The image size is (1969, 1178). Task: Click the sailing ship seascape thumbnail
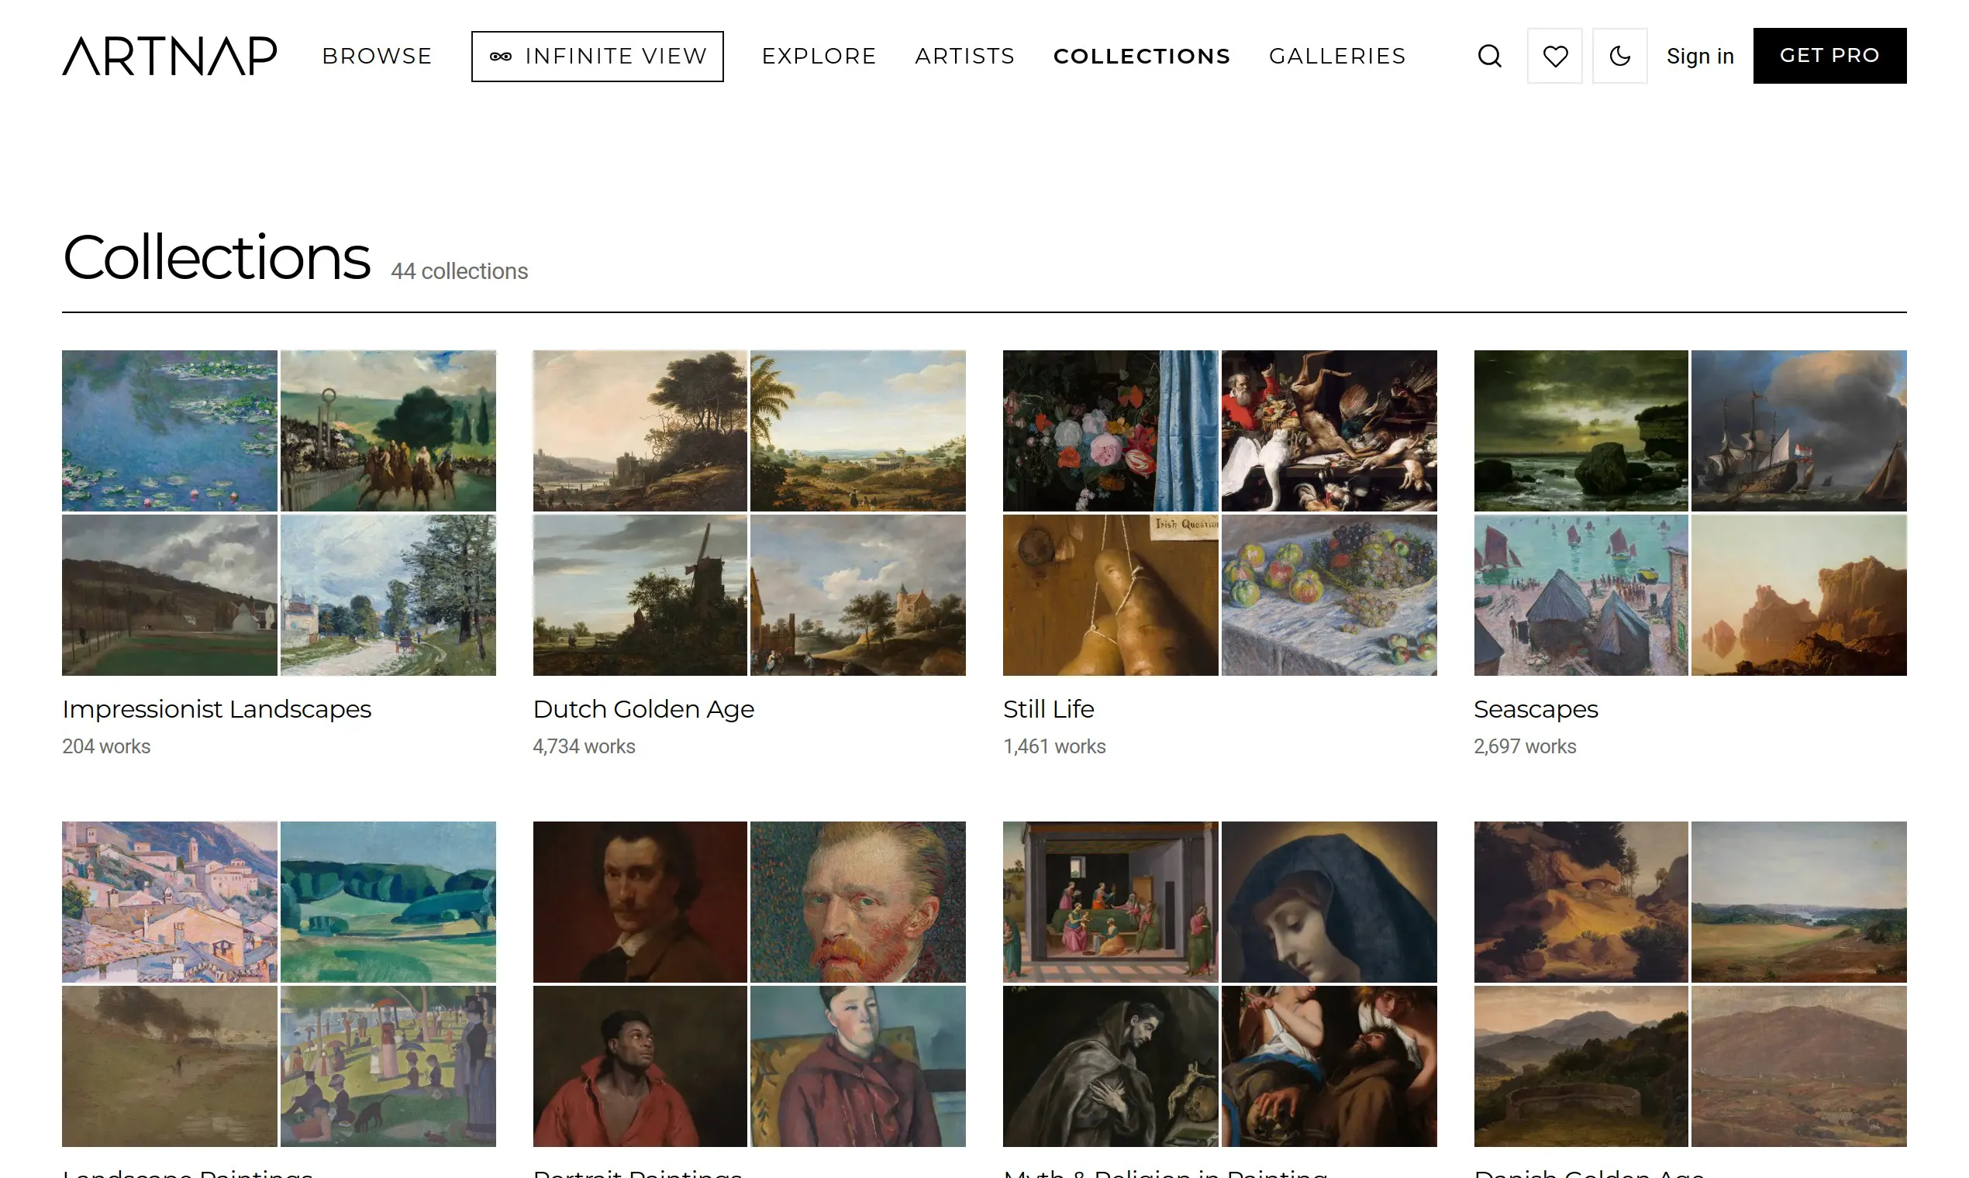(x=1798, y=430)
